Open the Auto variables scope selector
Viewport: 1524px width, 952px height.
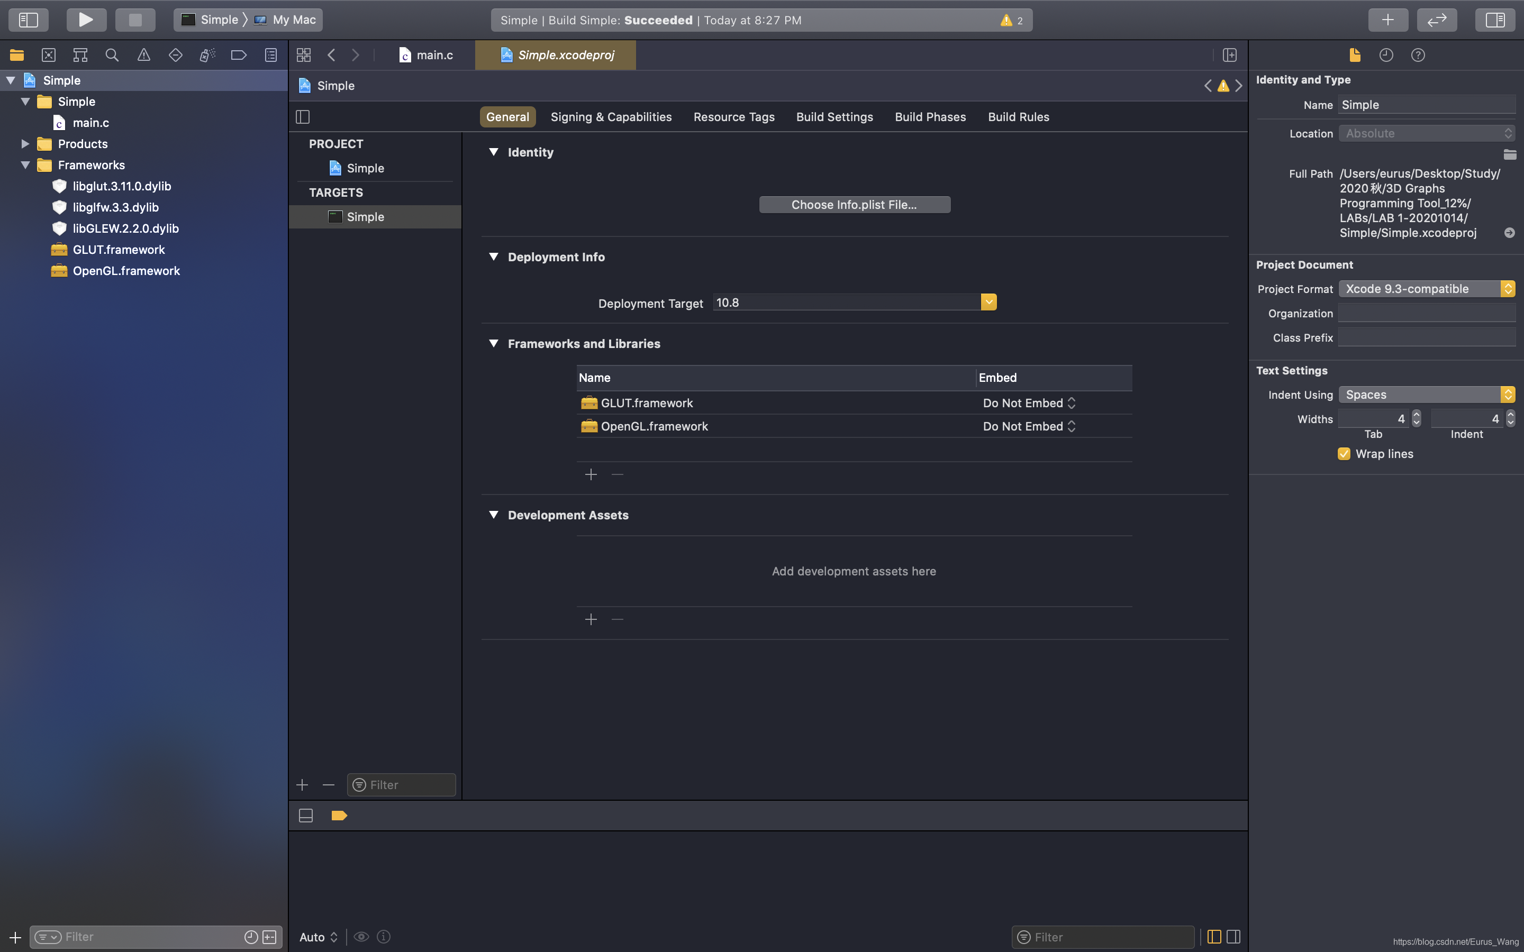click(319, 937)
